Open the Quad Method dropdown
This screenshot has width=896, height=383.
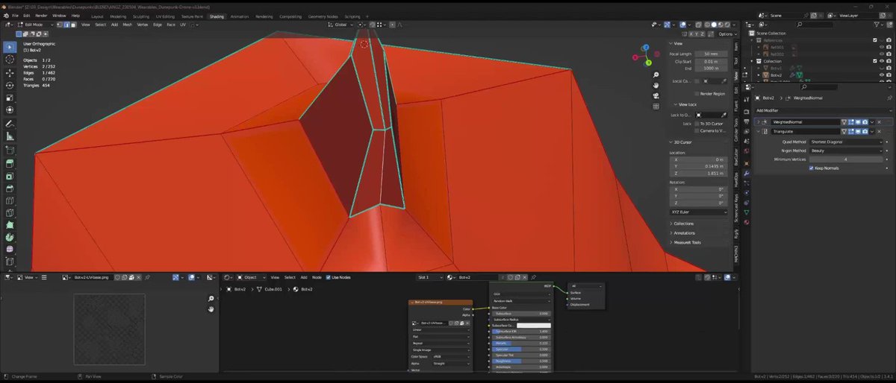coord(847,142)
